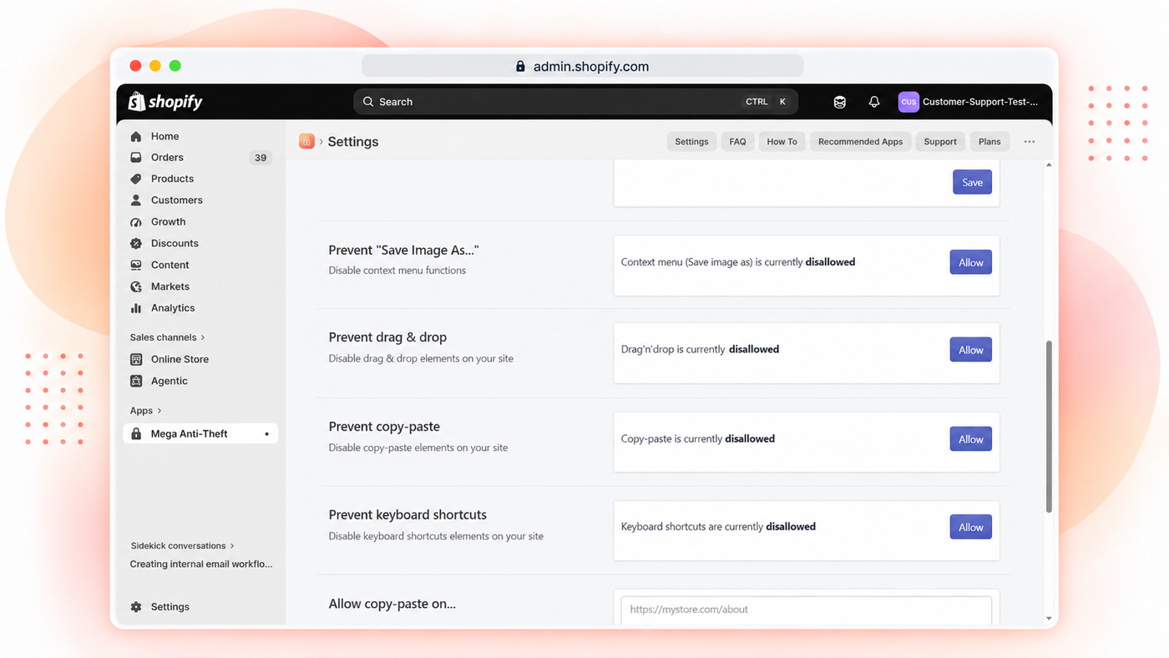Click the Settings gear icon in sidebar

(136, 607)
